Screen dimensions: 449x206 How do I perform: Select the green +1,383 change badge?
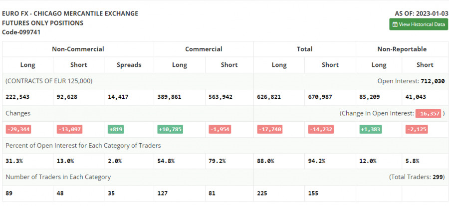click(371, 129)
